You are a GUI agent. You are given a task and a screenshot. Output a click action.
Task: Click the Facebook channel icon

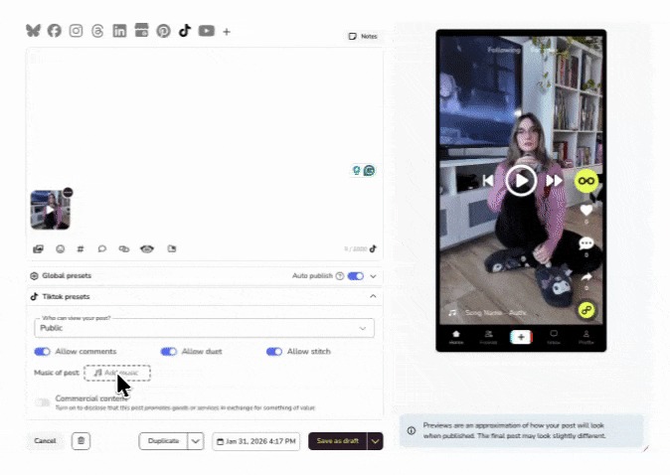point(55,31)
